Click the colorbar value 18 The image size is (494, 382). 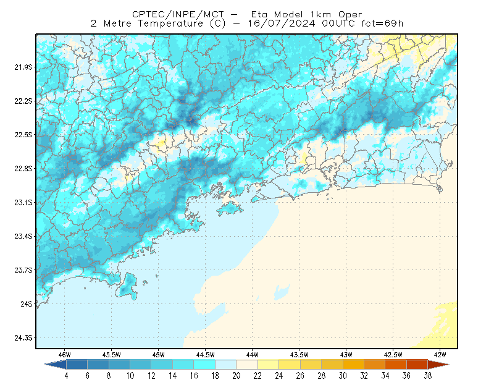215,376
